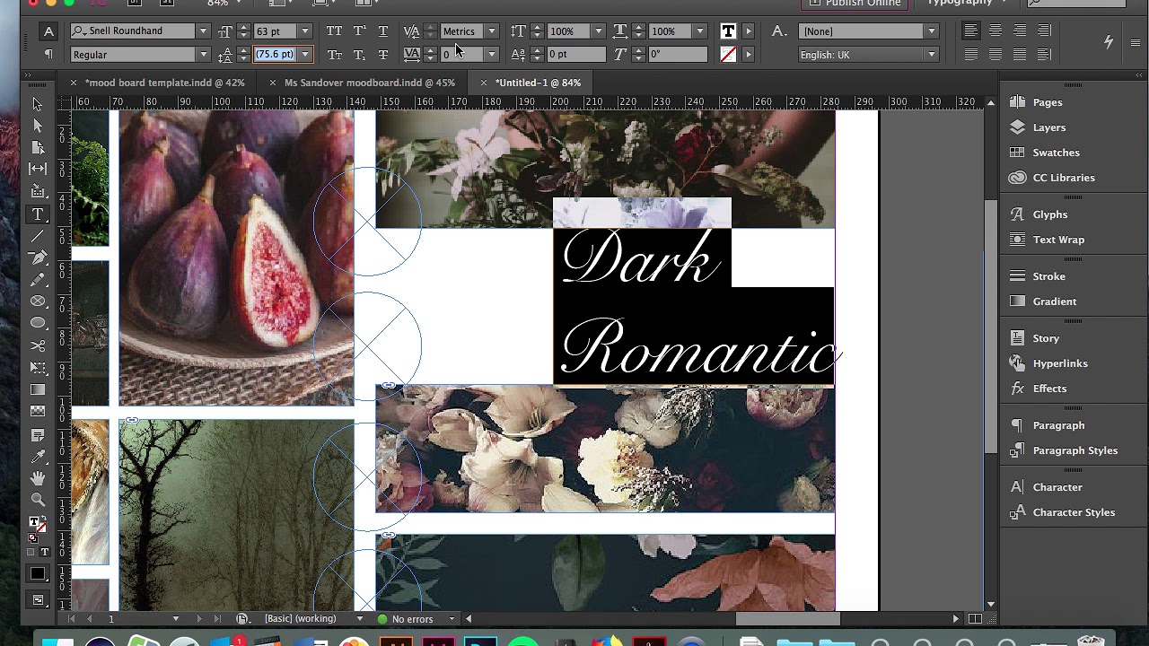Toggle Small Caps formatting
This screenshot has width=1149, height=646.
point(334,55)
